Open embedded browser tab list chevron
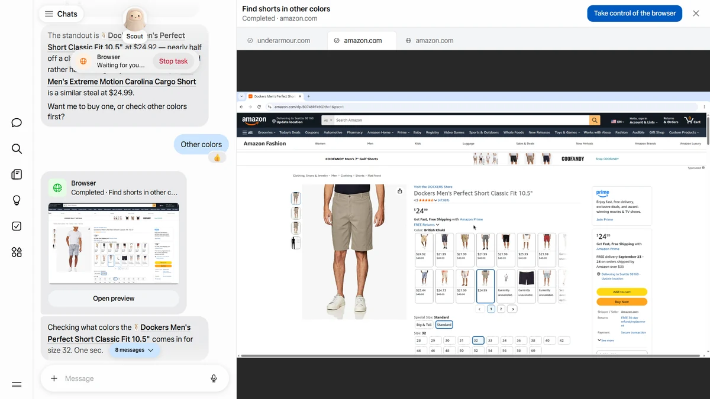This screenshot has width=710, height=399. 241,96
